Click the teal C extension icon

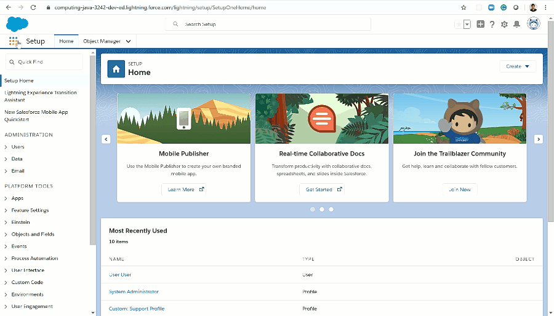pyautogui.click(x=504, y=7)
